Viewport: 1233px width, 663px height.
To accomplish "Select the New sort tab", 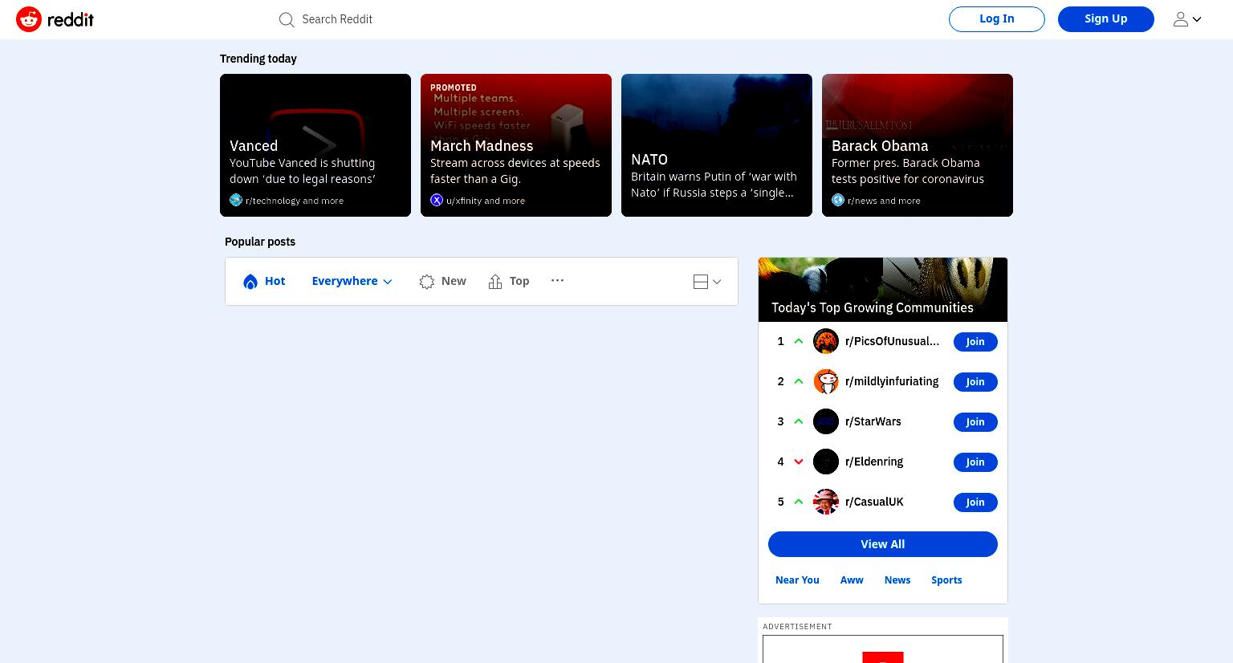I will point(442,281).
